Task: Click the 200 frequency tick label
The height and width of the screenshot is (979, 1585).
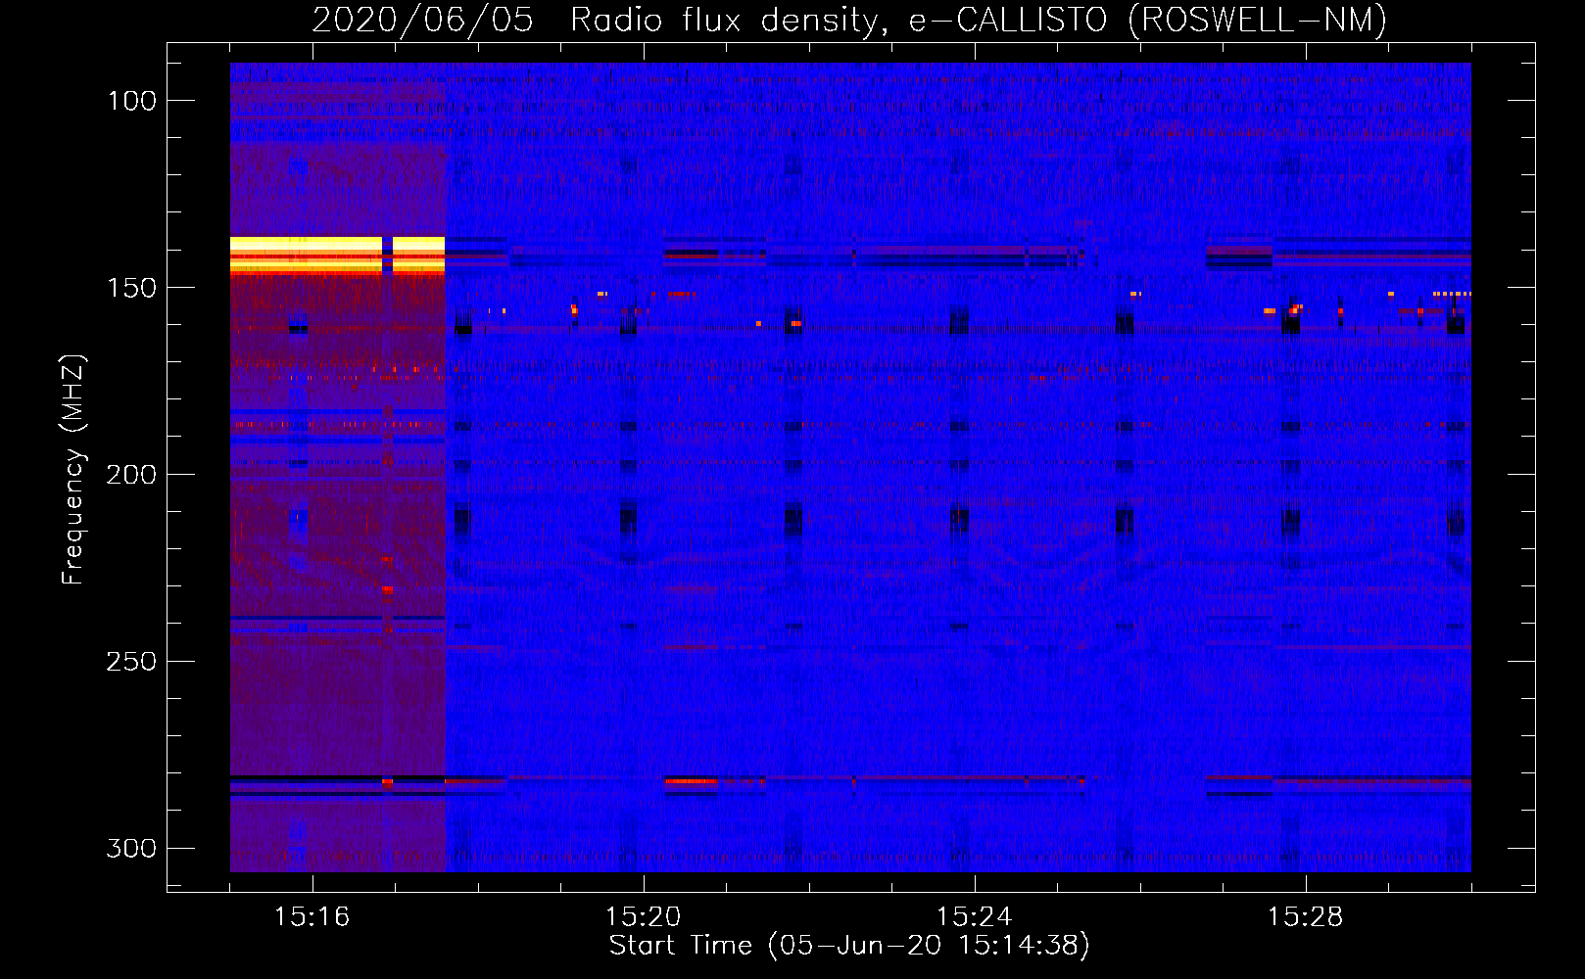Action: tap(132, 475)
